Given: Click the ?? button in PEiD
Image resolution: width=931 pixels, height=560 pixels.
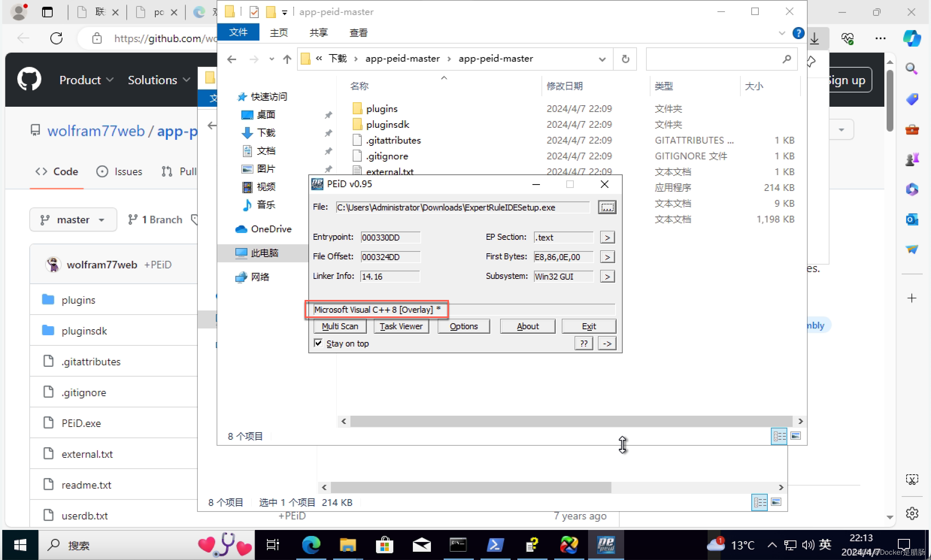Looking at the screenshot, I should click(584, 344).
